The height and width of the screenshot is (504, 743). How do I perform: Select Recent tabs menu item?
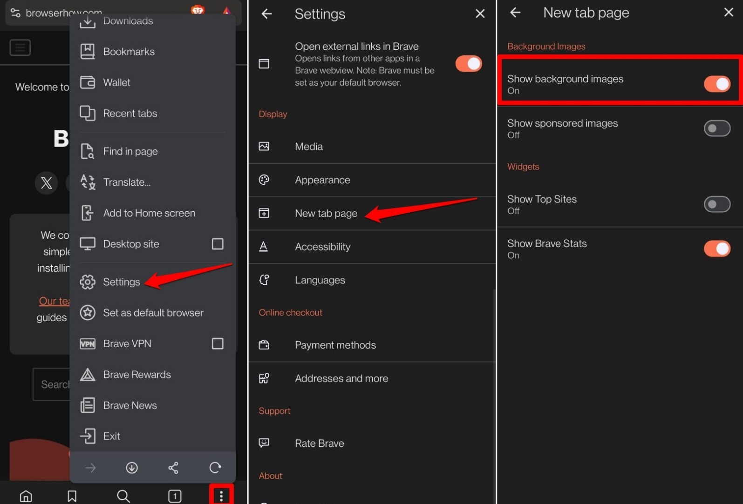153,113
